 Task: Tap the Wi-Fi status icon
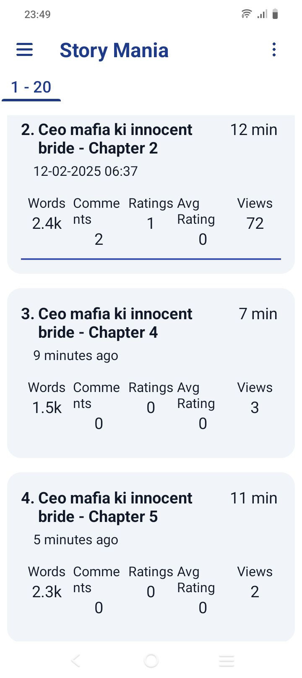coord(246,14)
